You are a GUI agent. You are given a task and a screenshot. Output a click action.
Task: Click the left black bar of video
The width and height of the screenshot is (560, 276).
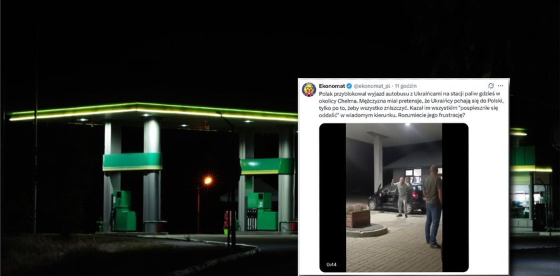tap(333, 197)
